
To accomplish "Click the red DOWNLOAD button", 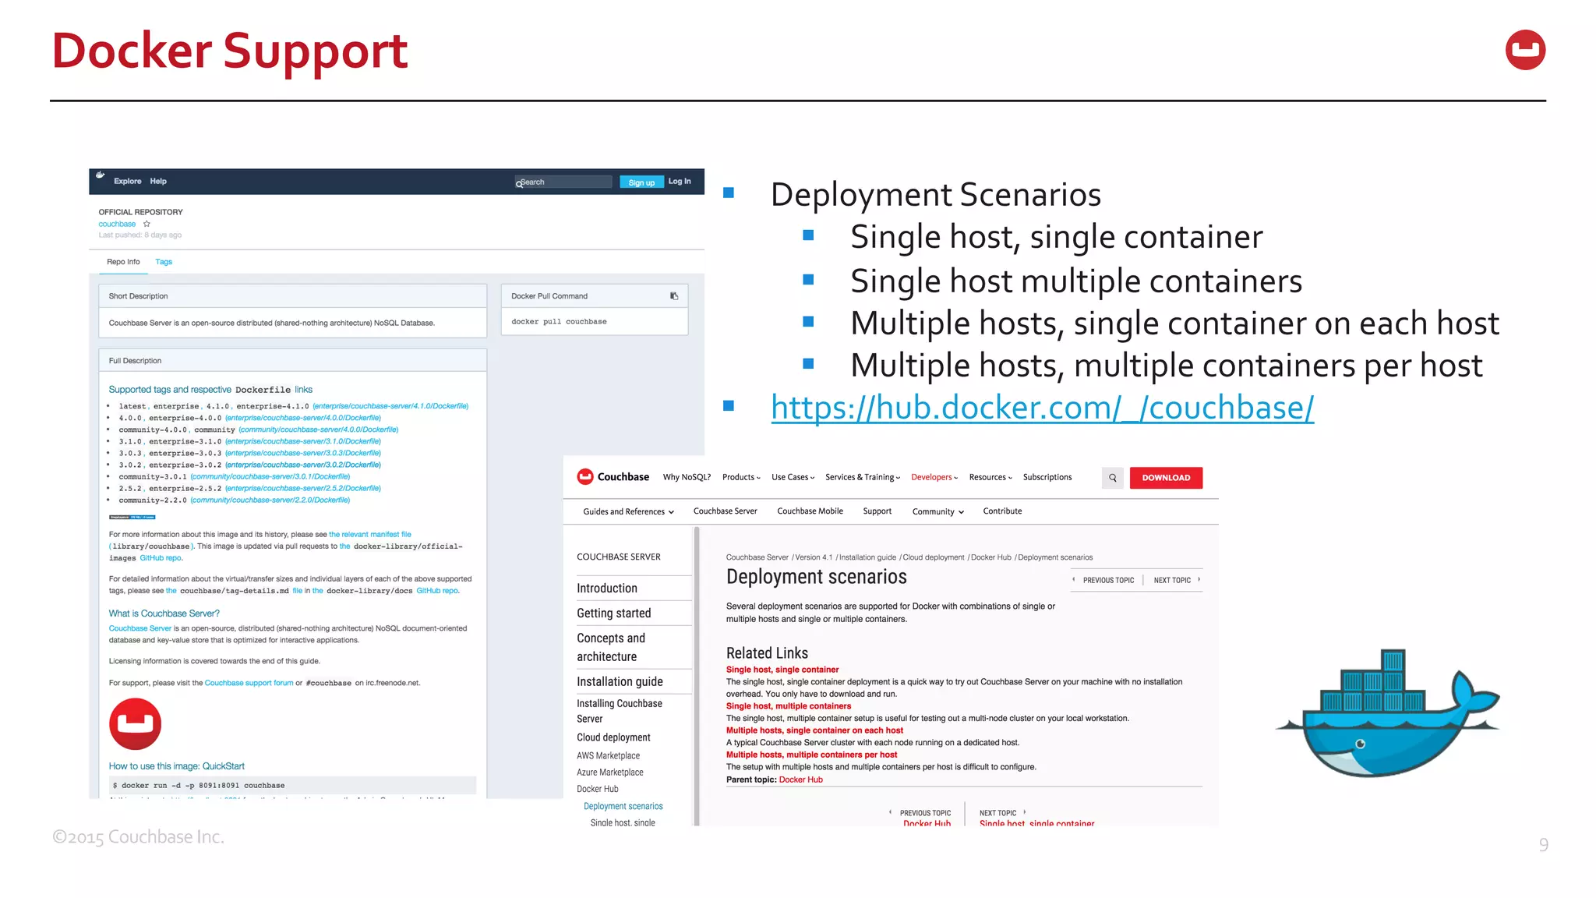I will (x=1166, y=478).
